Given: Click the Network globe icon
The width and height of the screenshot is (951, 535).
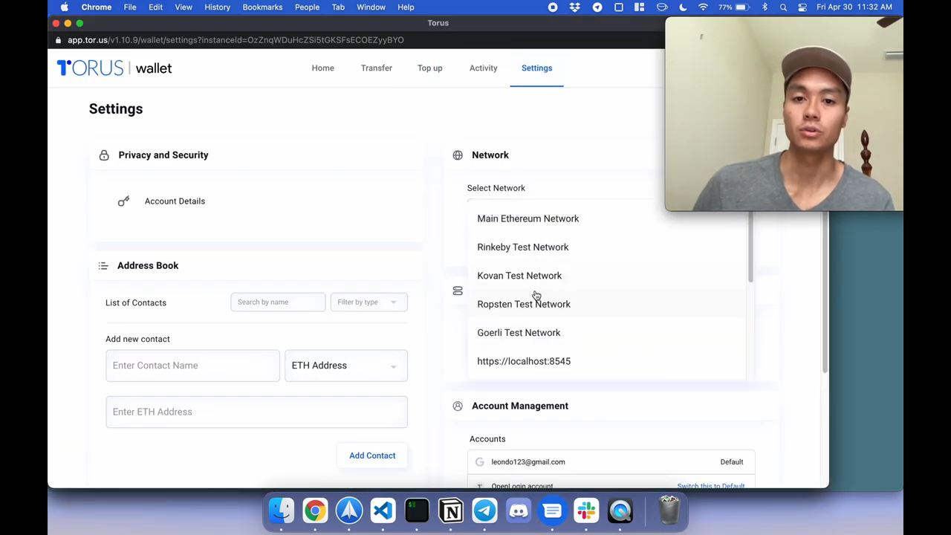Looking at the screenshot, I should (x=458, y=155).
